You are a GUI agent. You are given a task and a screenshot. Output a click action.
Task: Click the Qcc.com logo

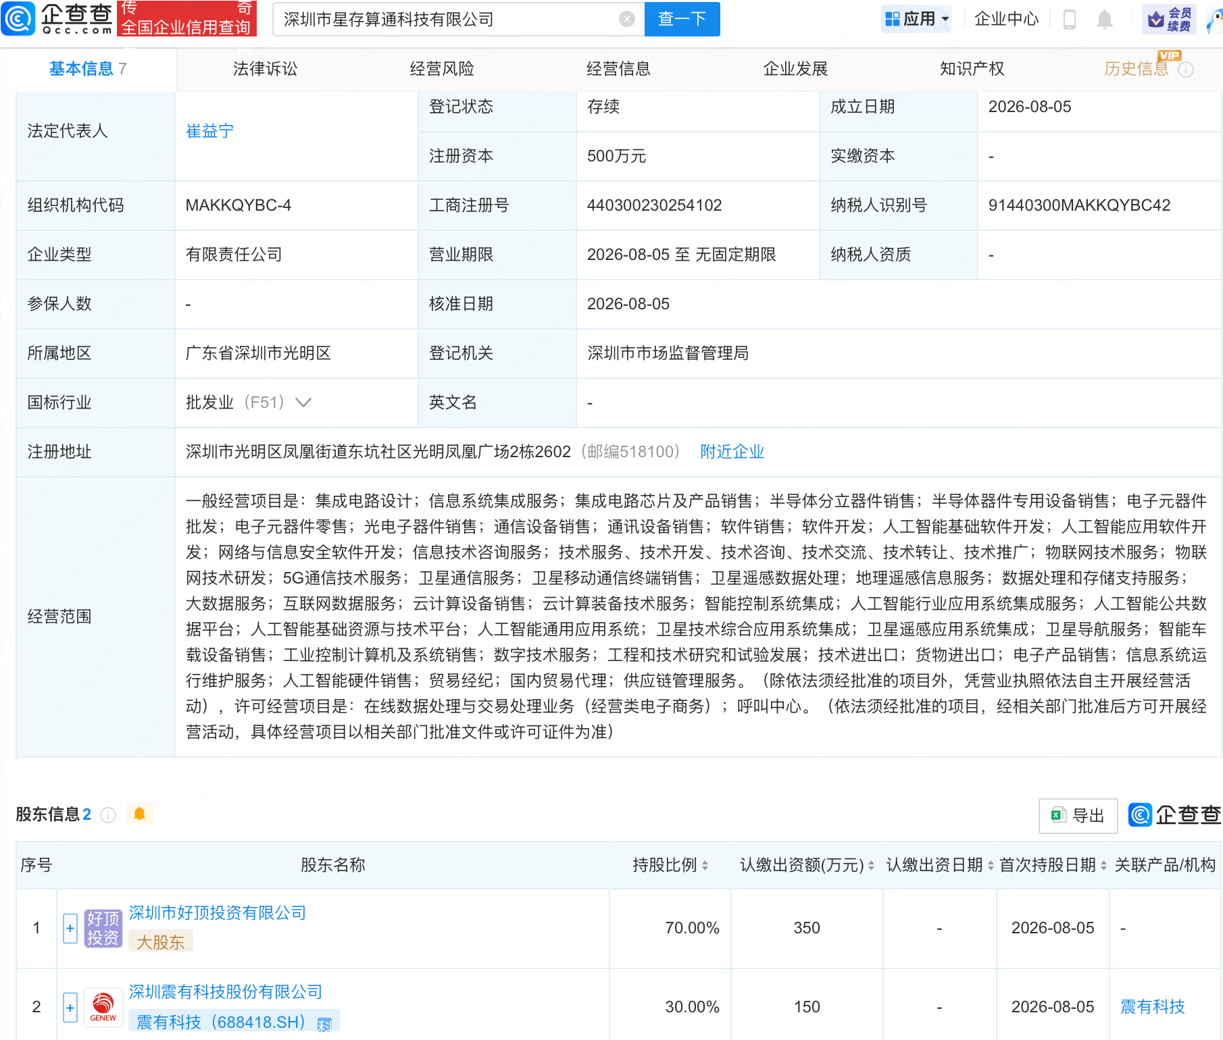click(57, 18)
